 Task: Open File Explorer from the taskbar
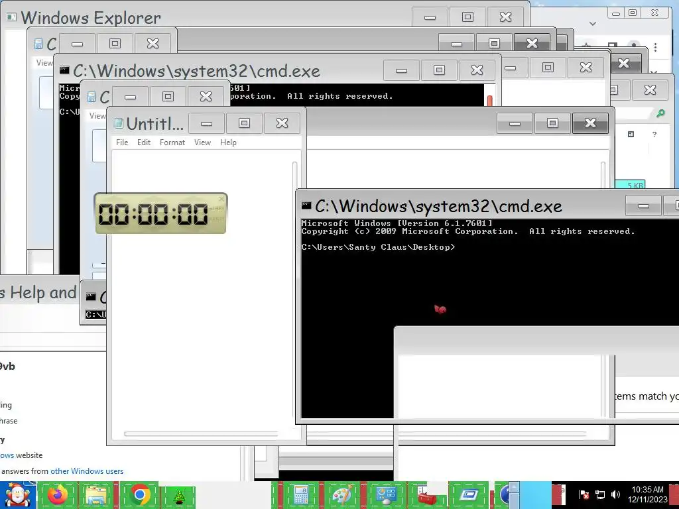tap(97, 495)
